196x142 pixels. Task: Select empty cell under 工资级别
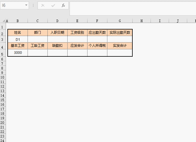[x=77, y=39]
